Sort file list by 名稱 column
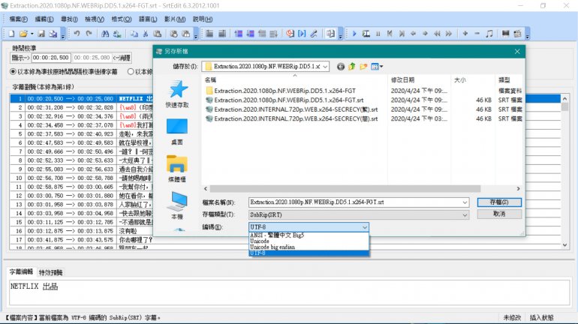This screenshot has height=324, width=578. 295,80
